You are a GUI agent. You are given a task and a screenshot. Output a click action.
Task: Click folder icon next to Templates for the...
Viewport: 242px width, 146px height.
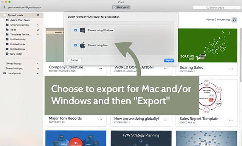[7, 34]
